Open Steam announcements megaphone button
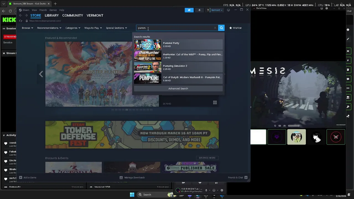354x199 pixels. 189,10
